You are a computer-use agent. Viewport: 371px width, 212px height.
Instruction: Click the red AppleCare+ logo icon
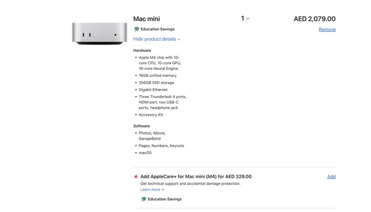[136, 177]
